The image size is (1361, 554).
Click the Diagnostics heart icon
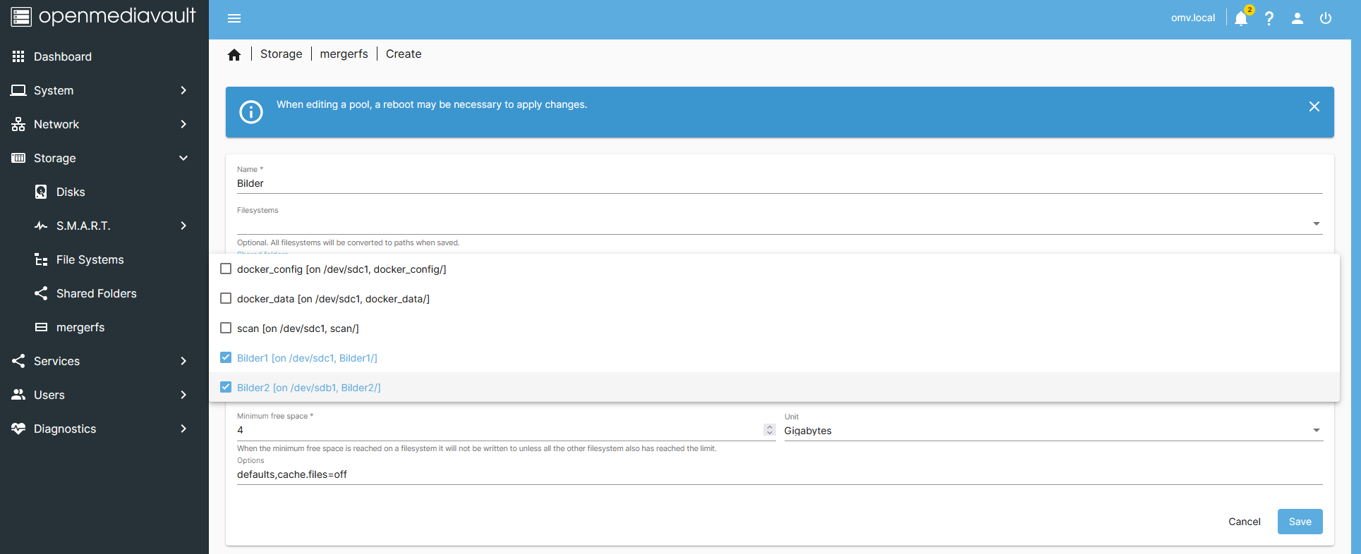pos(18,429)
